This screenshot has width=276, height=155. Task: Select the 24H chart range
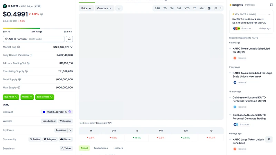tap(157, 8)
